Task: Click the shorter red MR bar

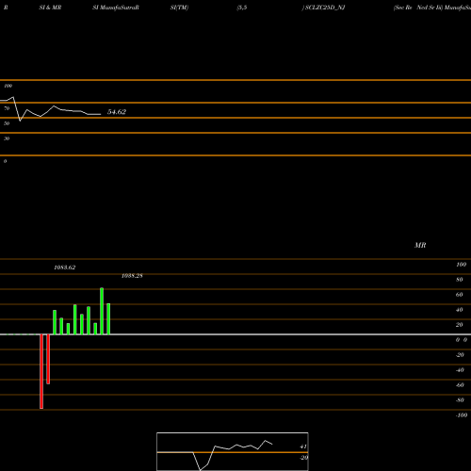Action: pos(48,359)
